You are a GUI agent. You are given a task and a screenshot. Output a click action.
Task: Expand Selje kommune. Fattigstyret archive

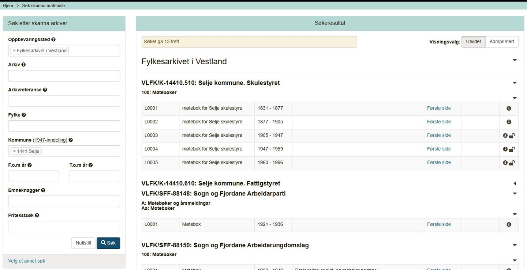click(515, 183)
